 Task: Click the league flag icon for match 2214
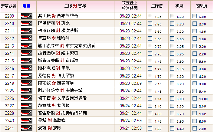pos(26,53)
